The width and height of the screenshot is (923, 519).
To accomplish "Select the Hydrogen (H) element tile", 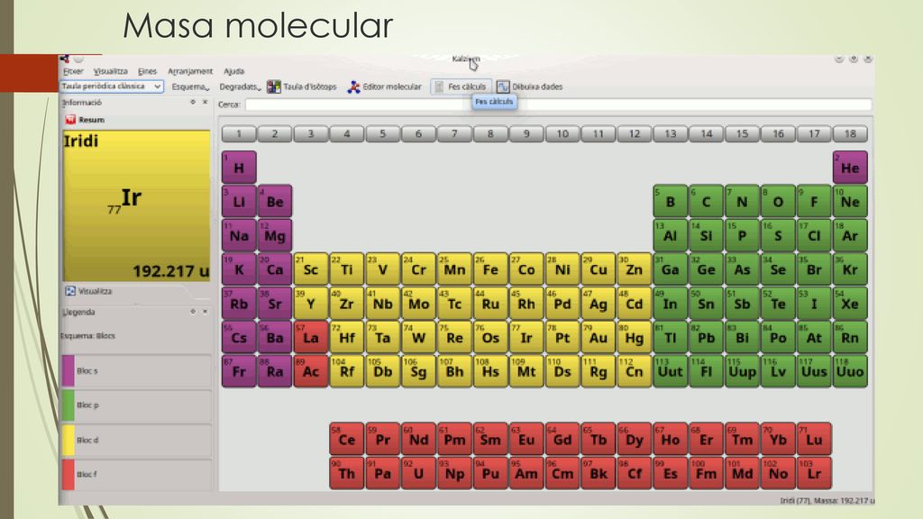I will pyautogui.click(x=239, y=167).
